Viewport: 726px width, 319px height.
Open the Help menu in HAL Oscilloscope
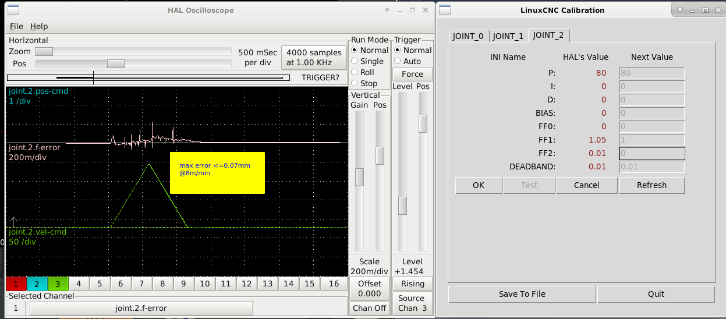click(39, 26)
